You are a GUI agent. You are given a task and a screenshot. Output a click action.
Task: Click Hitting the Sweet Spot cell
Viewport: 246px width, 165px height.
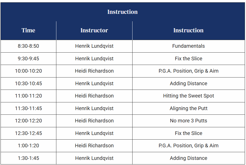pos(188,96)
